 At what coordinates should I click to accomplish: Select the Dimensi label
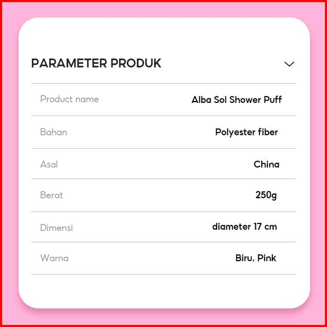57,228
